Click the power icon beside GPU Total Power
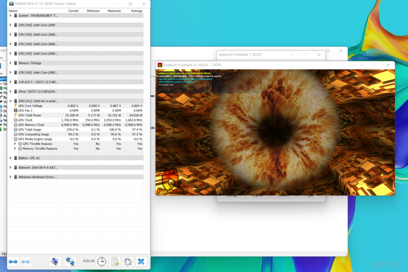Screen dimensions: 408x272 (15, 115)
